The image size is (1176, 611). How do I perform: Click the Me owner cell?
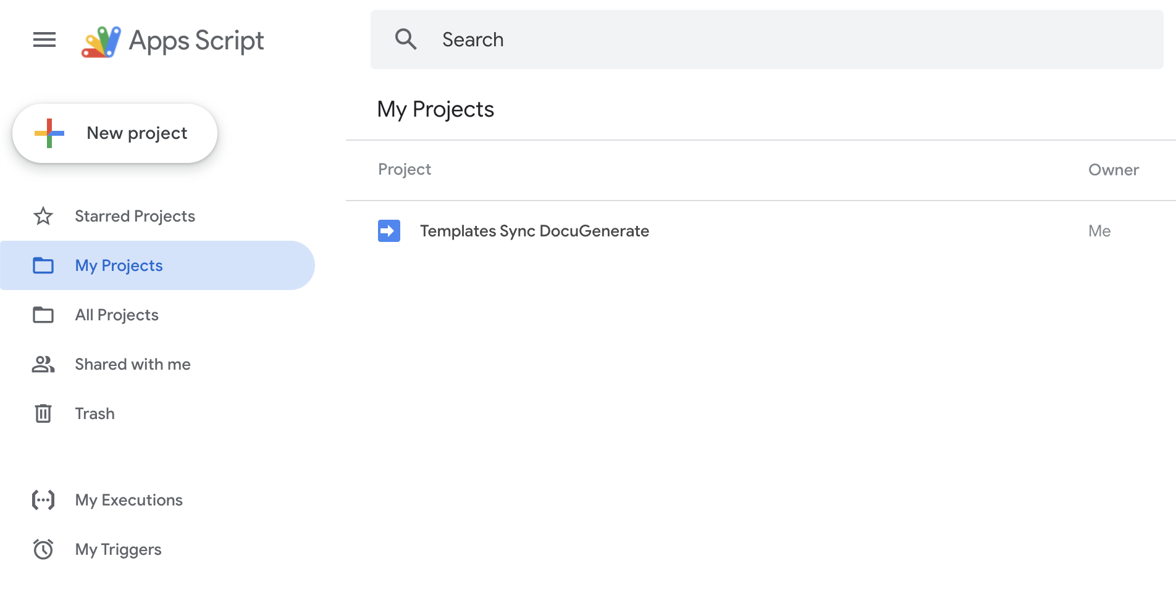point(1099,231)
